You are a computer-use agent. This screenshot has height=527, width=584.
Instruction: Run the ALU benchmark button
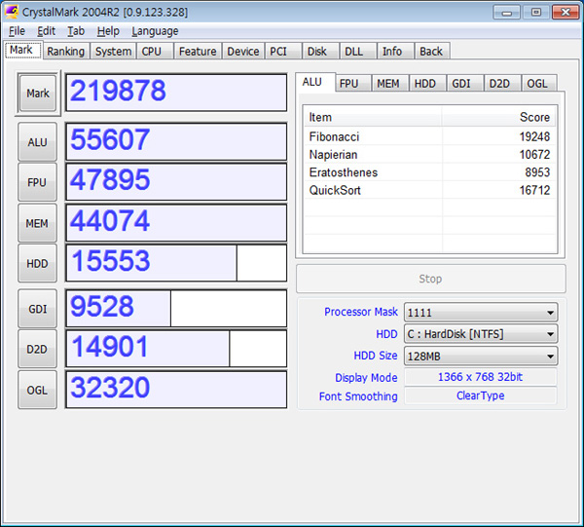37,142
